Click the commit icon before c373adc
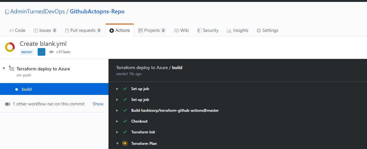367x149 pixels. 51,52
